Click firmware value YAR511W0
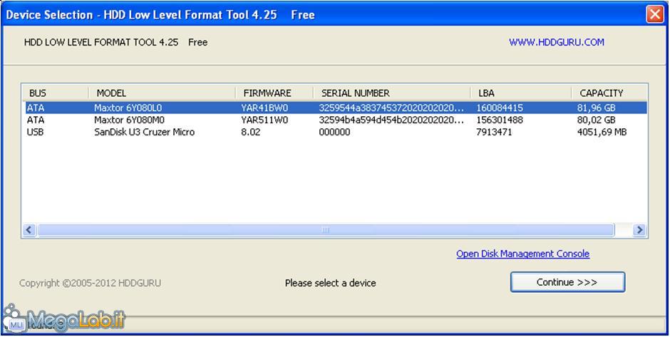The image size is (670, 337). (x=264, y=120)
